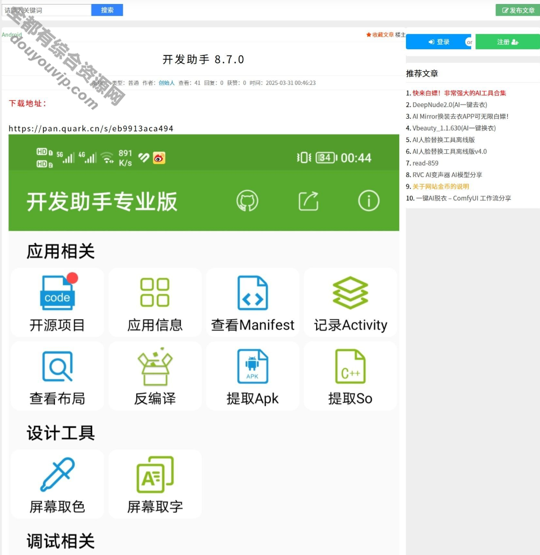Tap the WiFi signal icon
Viewport: 540px width, 555px height.
[x=107, y=157]
